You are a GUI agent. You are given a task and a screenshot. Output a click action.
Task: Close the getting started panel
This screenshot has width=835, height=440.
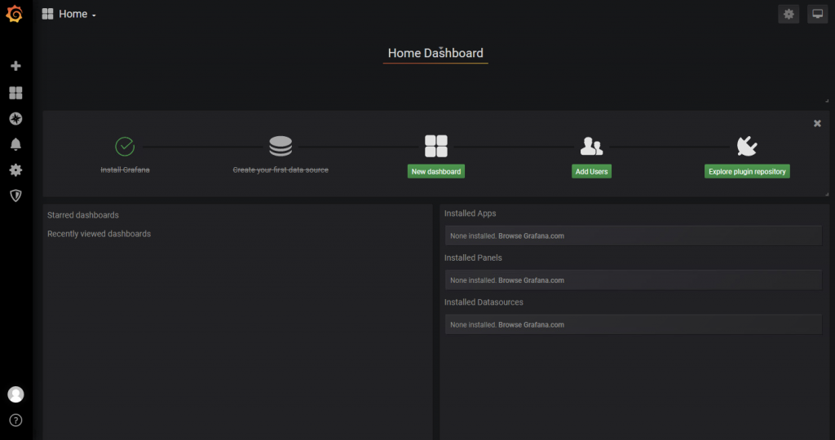click(817, 123)
